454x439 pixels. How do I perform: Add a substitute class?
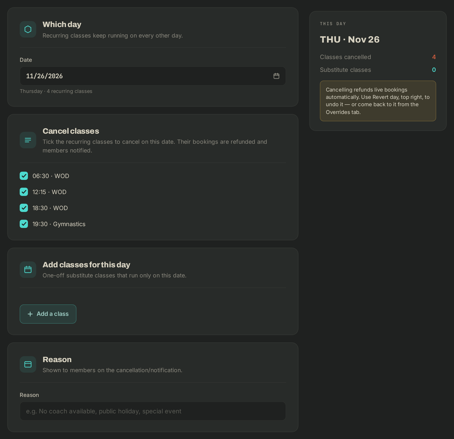coord(48,314)
